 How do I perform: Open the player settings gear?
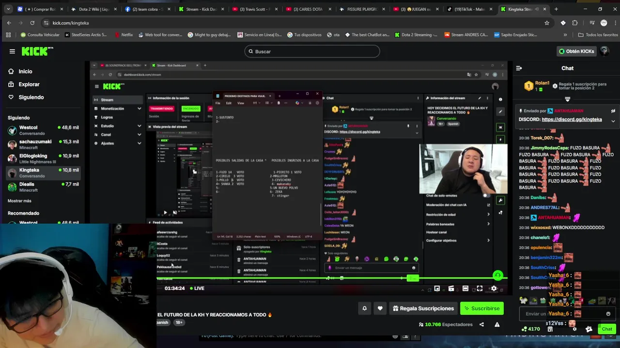[494, 289]
